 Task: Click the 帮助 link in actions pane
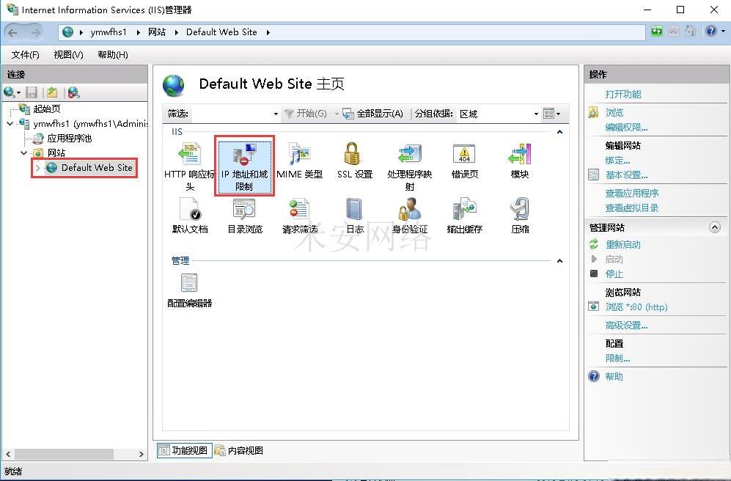(x=614, y=377)
